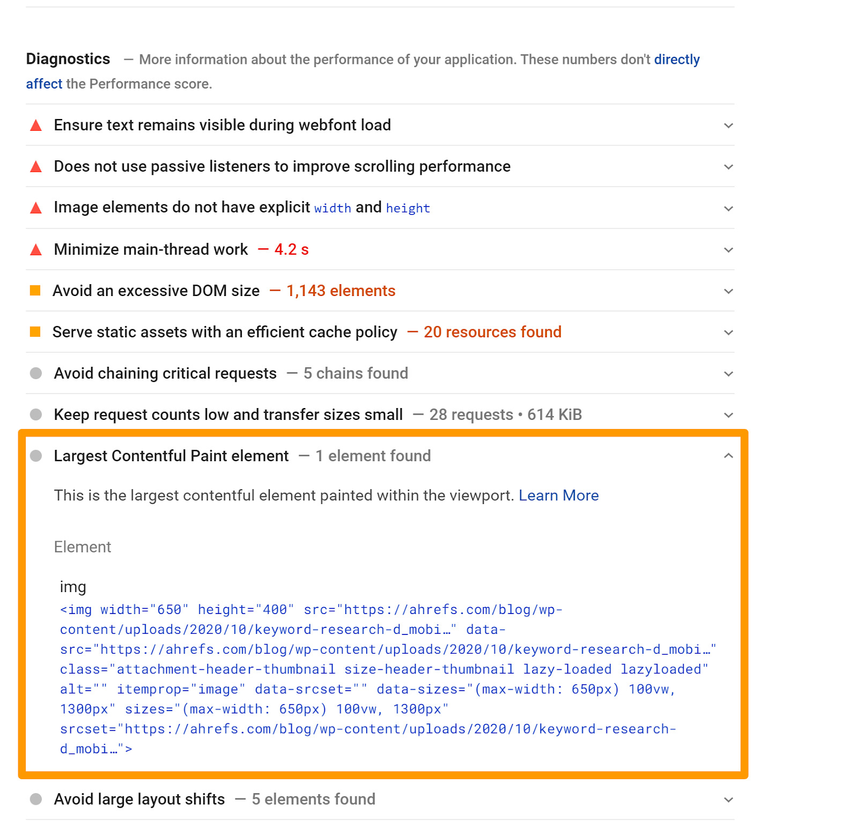This screenshot has height=821, width=858.
Task: Click red triangle beside main-thread work audit
Action: point(36,250)
